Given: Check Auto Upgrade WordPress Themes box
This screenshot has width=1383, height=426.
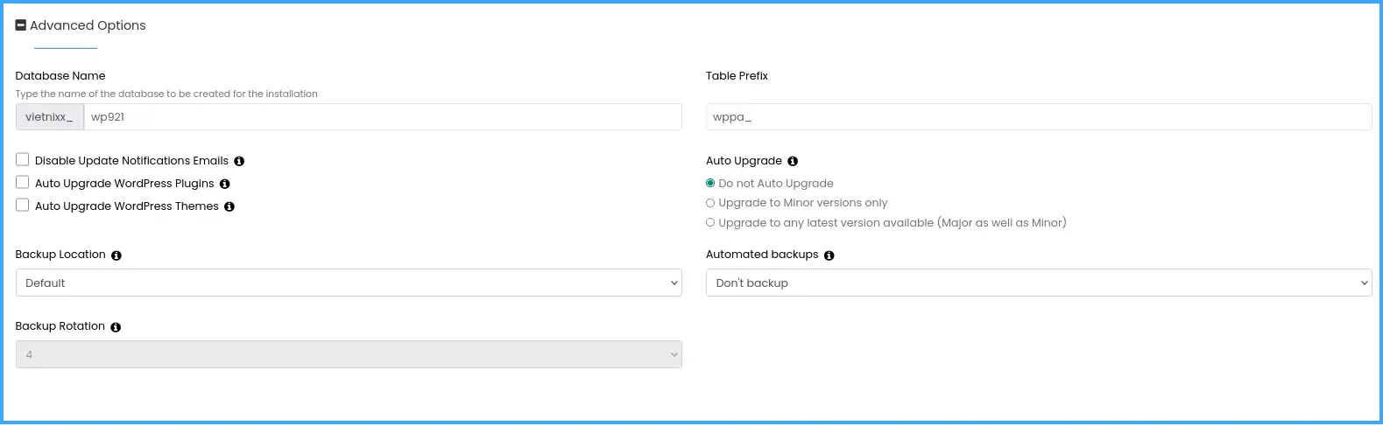Looking at the screenshot, I should pyautogui.click(x=23, y=205).
